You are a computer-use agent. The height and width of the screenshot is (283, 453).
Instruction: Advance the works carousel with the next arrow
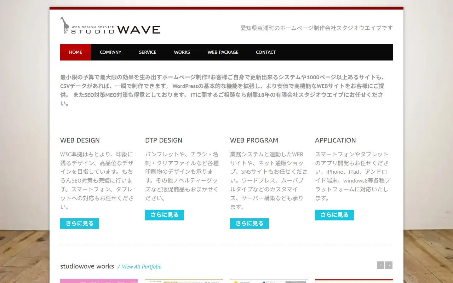[389, 265]
